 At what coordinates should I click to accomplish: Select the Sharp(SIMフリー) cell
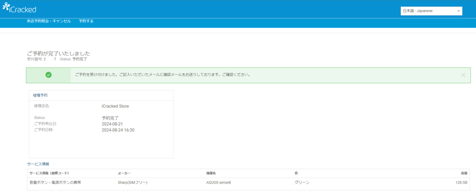tap(133, 182)
